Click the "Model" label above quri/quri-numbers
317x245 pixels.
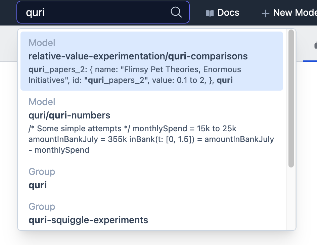[x=42, y=102]
